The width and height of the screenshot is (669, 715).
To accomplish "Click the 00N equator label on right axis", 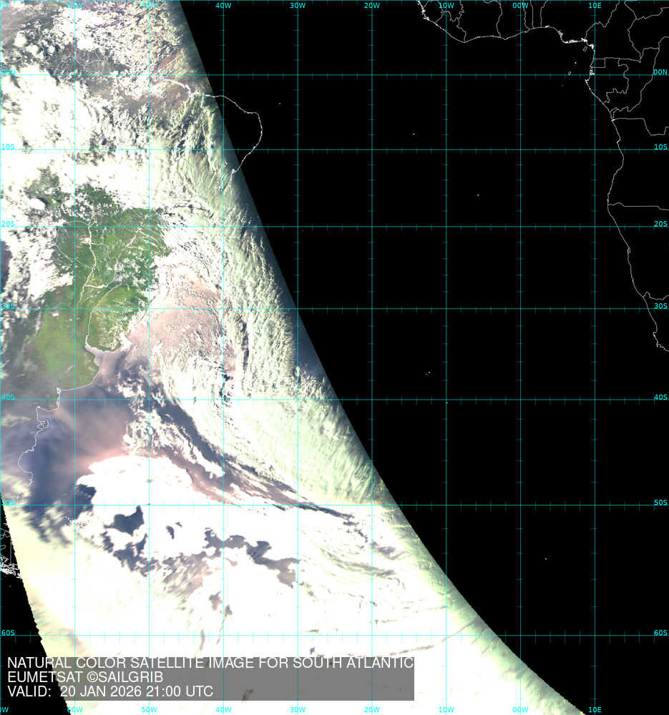I will pos(660,72).
